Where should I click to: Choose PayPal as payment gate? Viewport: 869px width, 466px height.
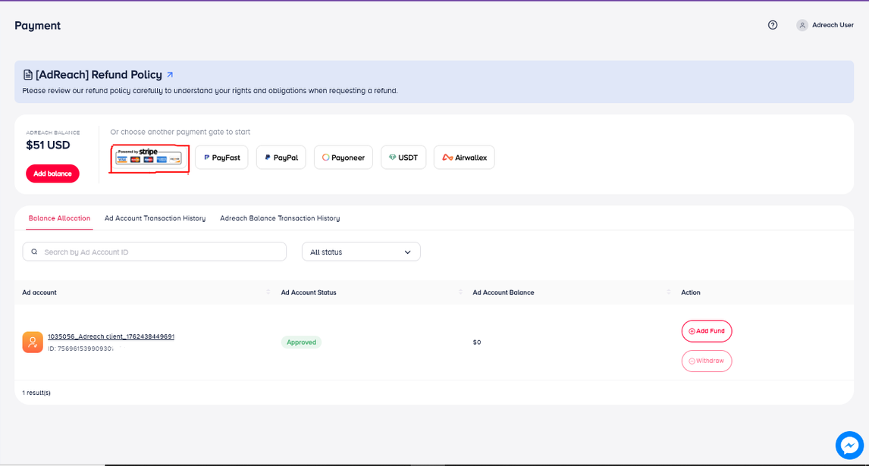pos(281,158)
